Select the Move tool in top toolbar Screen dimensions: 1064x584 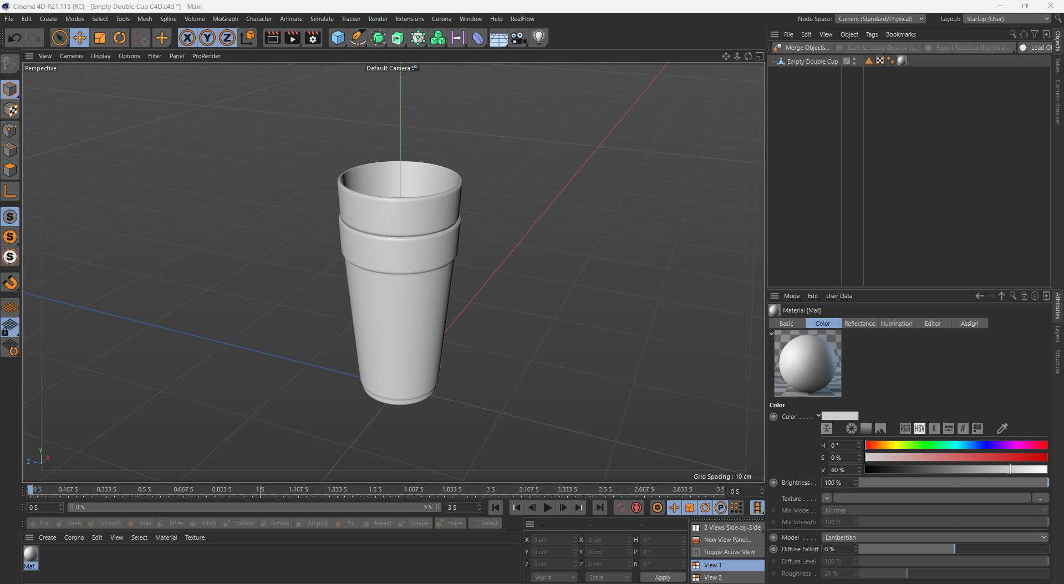pos(80,38)
